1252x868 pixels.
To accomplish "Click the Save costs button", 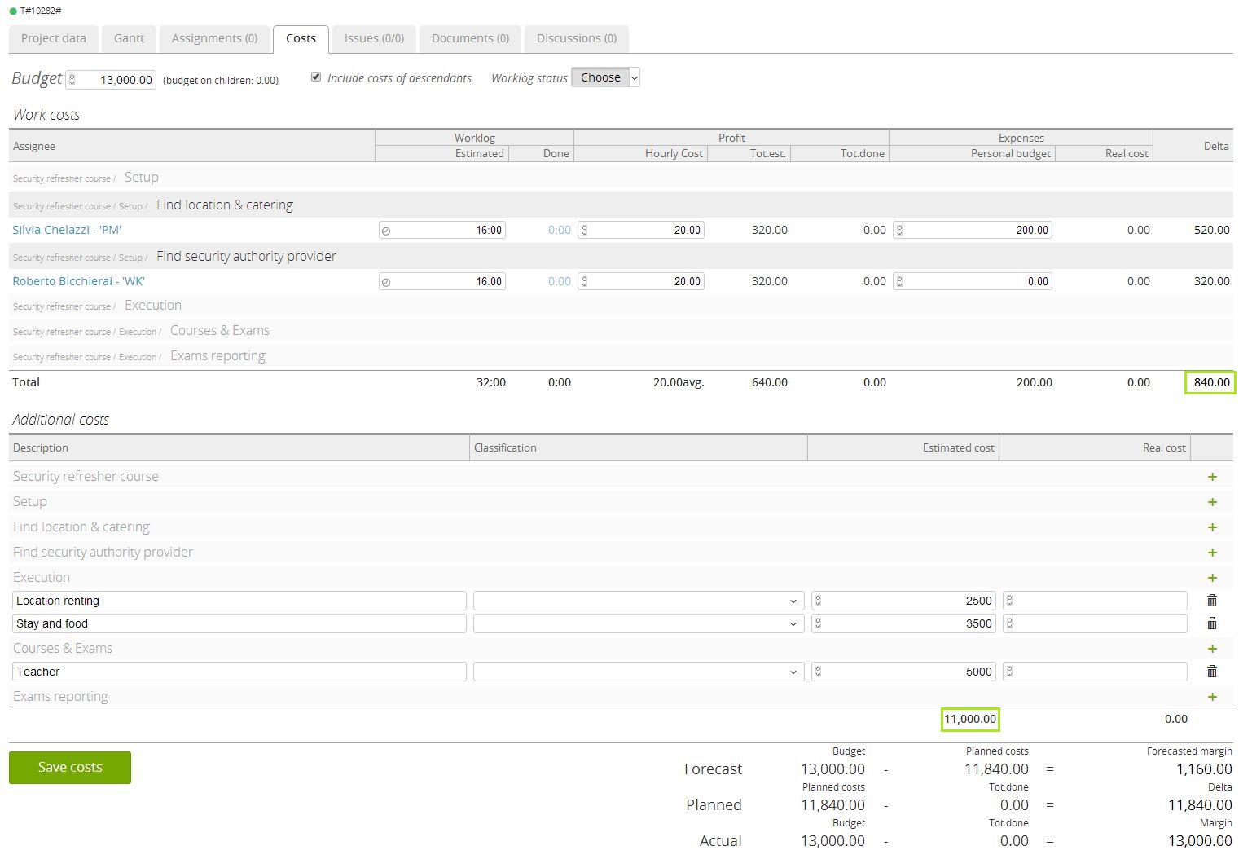I will coord(70,768).
